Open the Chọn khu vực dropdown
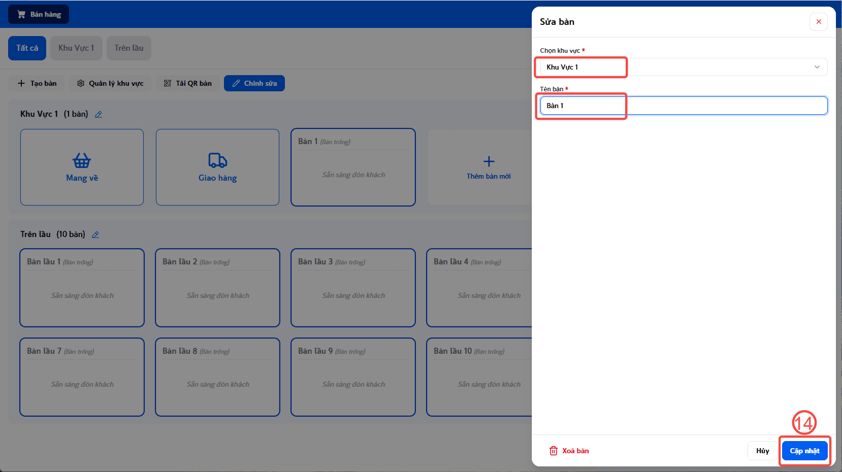 tap(684, 67)
